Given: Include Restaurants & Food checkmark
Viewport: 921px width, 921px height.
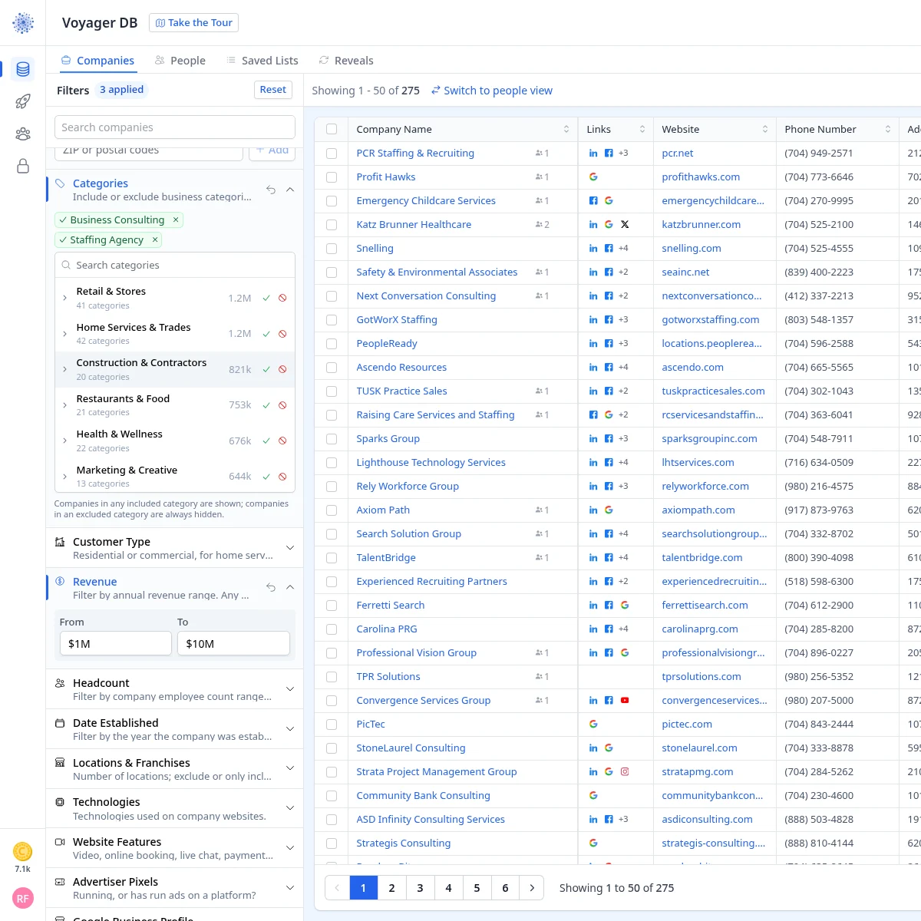Looking at the screenshot, I should pyautogui.click(x=266, y=405).
